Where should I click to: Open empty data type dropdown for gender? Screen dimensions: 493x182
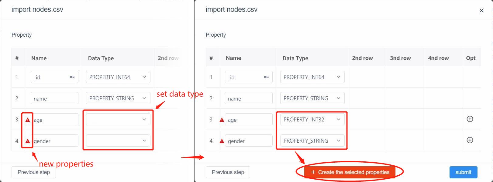tap(118, 141)
